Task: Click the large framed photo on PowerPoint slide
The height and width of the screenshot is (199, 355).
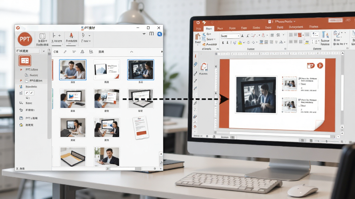Action: 256,95
